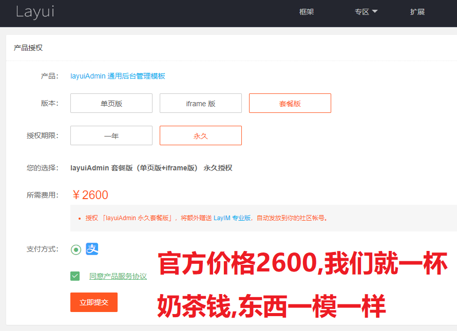The width and height of the screenshot is (457, 331).
Task: Expand the 专区 dropdown menu
Action: coord(366,11)
